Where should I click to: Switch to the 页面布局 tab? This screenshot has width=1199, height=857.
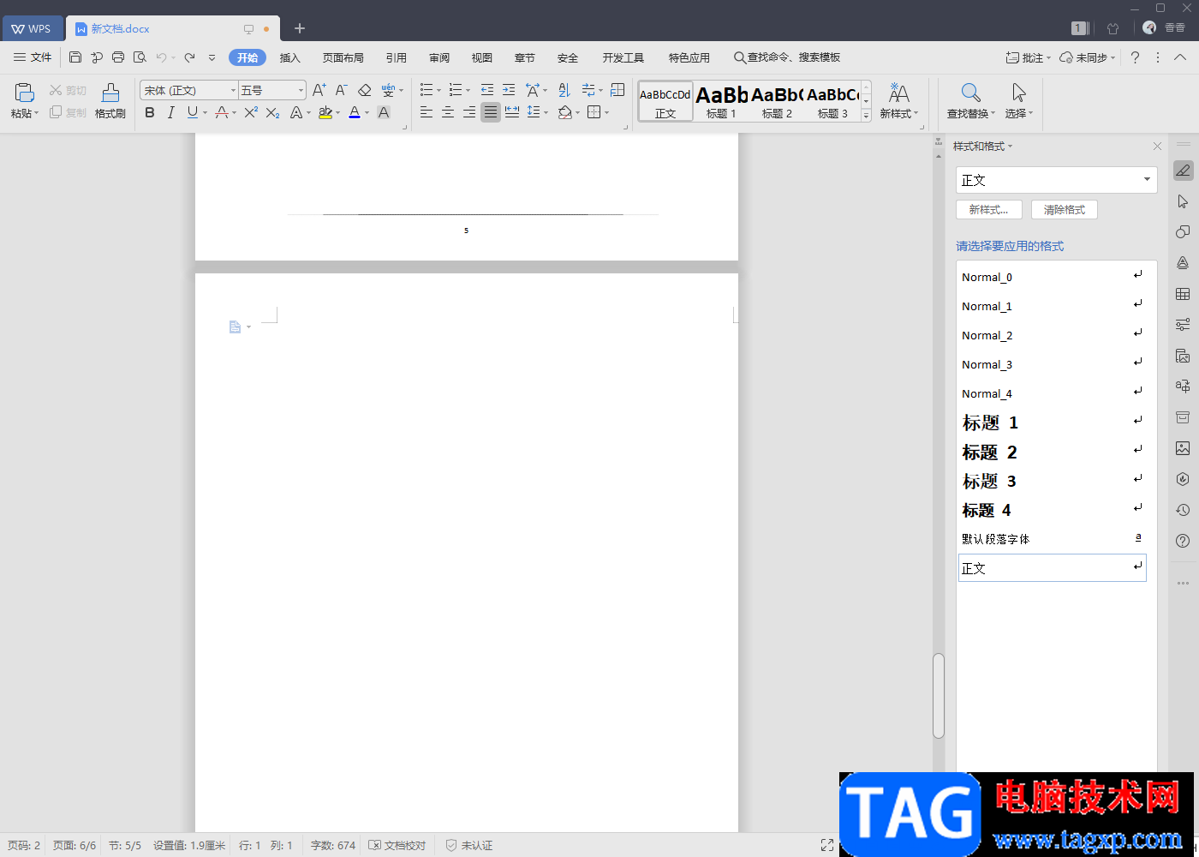coord(343,57)
